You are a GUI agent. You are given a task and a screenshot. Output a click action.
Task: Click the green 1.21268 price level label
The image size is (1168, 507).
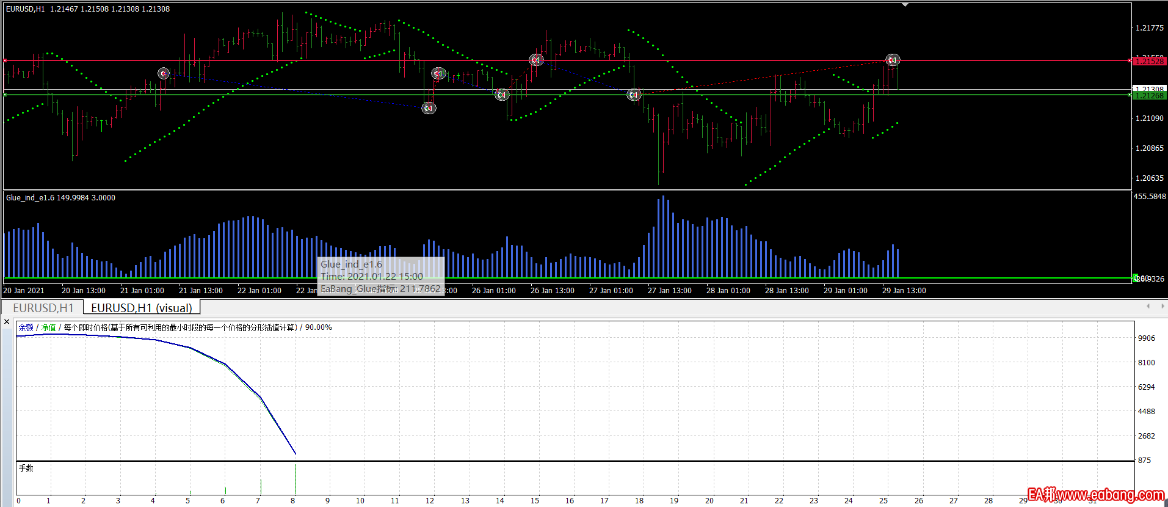coord(1150,95)
